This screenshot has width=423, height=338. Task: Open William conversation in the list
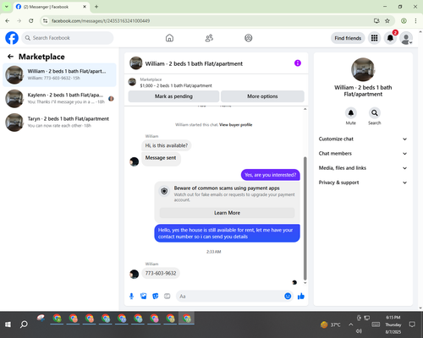(59, 75)
